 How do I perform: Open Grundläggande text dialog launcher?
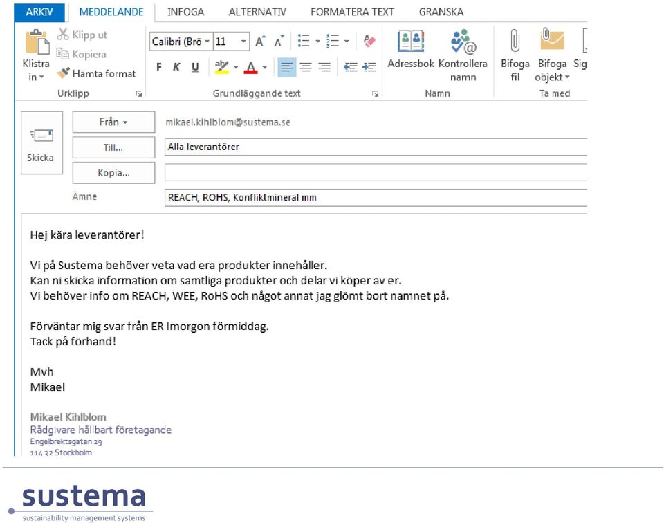pyautogui.click(x=375, y=93)
